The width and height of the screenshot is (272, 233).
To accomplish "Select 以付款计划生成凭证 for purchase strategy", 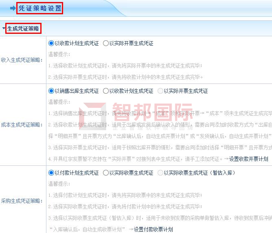I will [x=51, y=173].
